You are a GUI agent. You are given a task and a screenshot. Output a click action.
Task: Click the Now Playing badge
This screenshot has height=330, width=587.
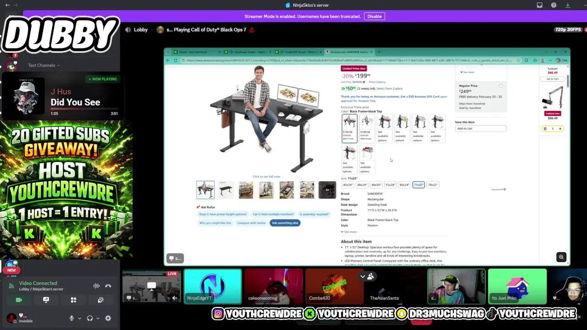click(103, 79)
